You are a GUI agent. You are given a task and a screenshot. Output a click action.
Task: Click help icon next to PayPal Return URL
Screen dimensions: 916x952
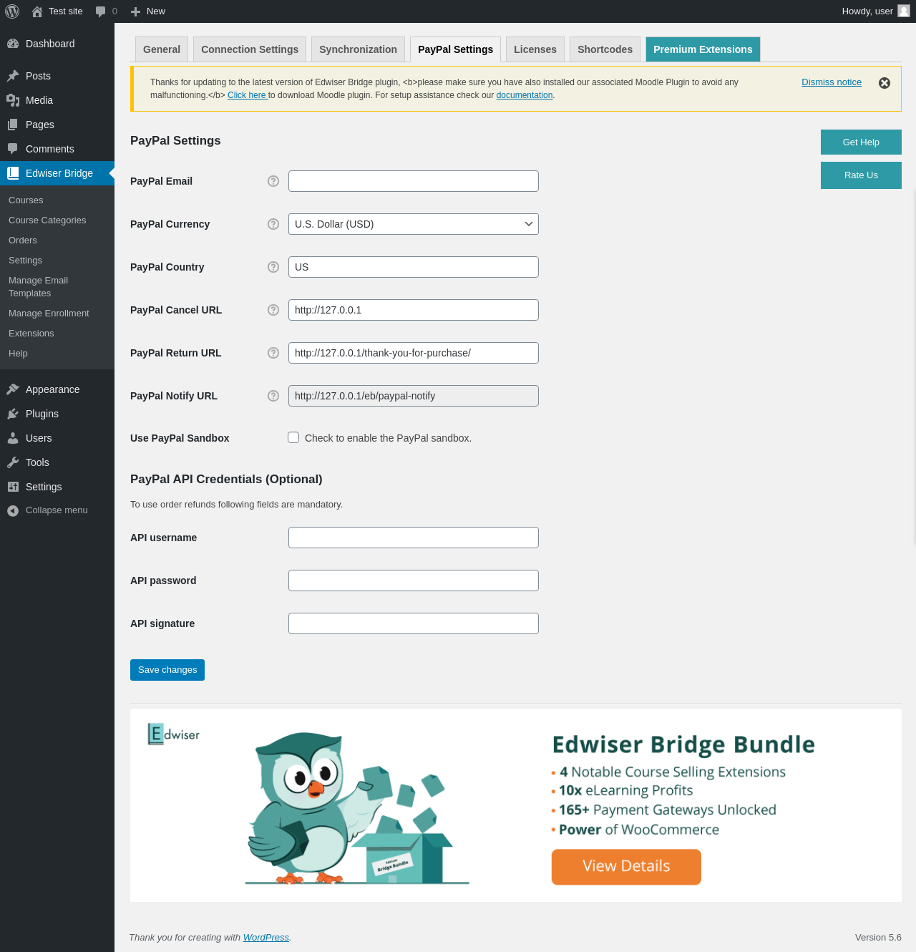(x=273, y=353)
